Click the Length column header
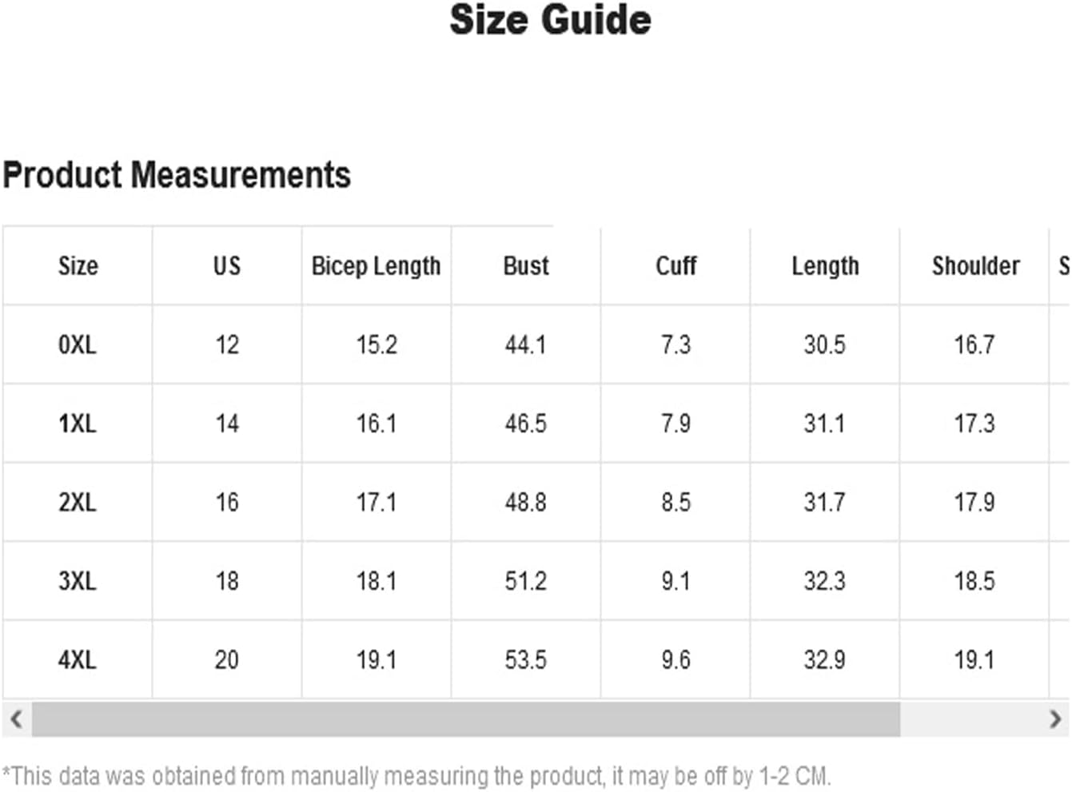 click(x=825, y=267)
